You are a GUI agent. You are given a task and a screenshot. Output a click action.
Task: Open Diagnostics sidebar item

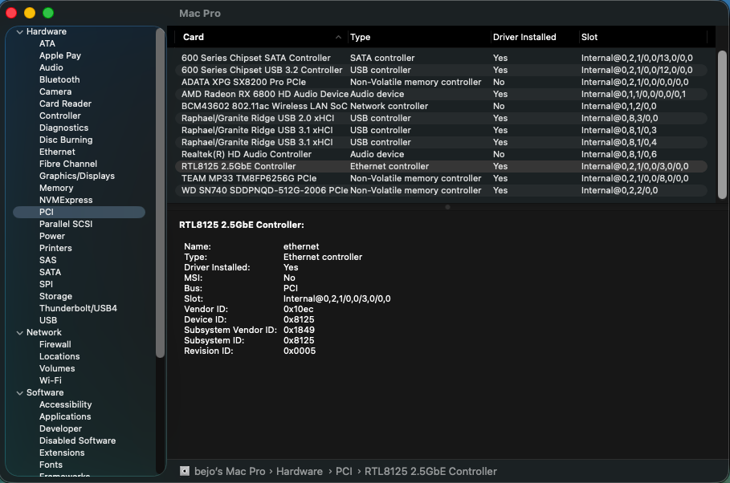point(63,128)
